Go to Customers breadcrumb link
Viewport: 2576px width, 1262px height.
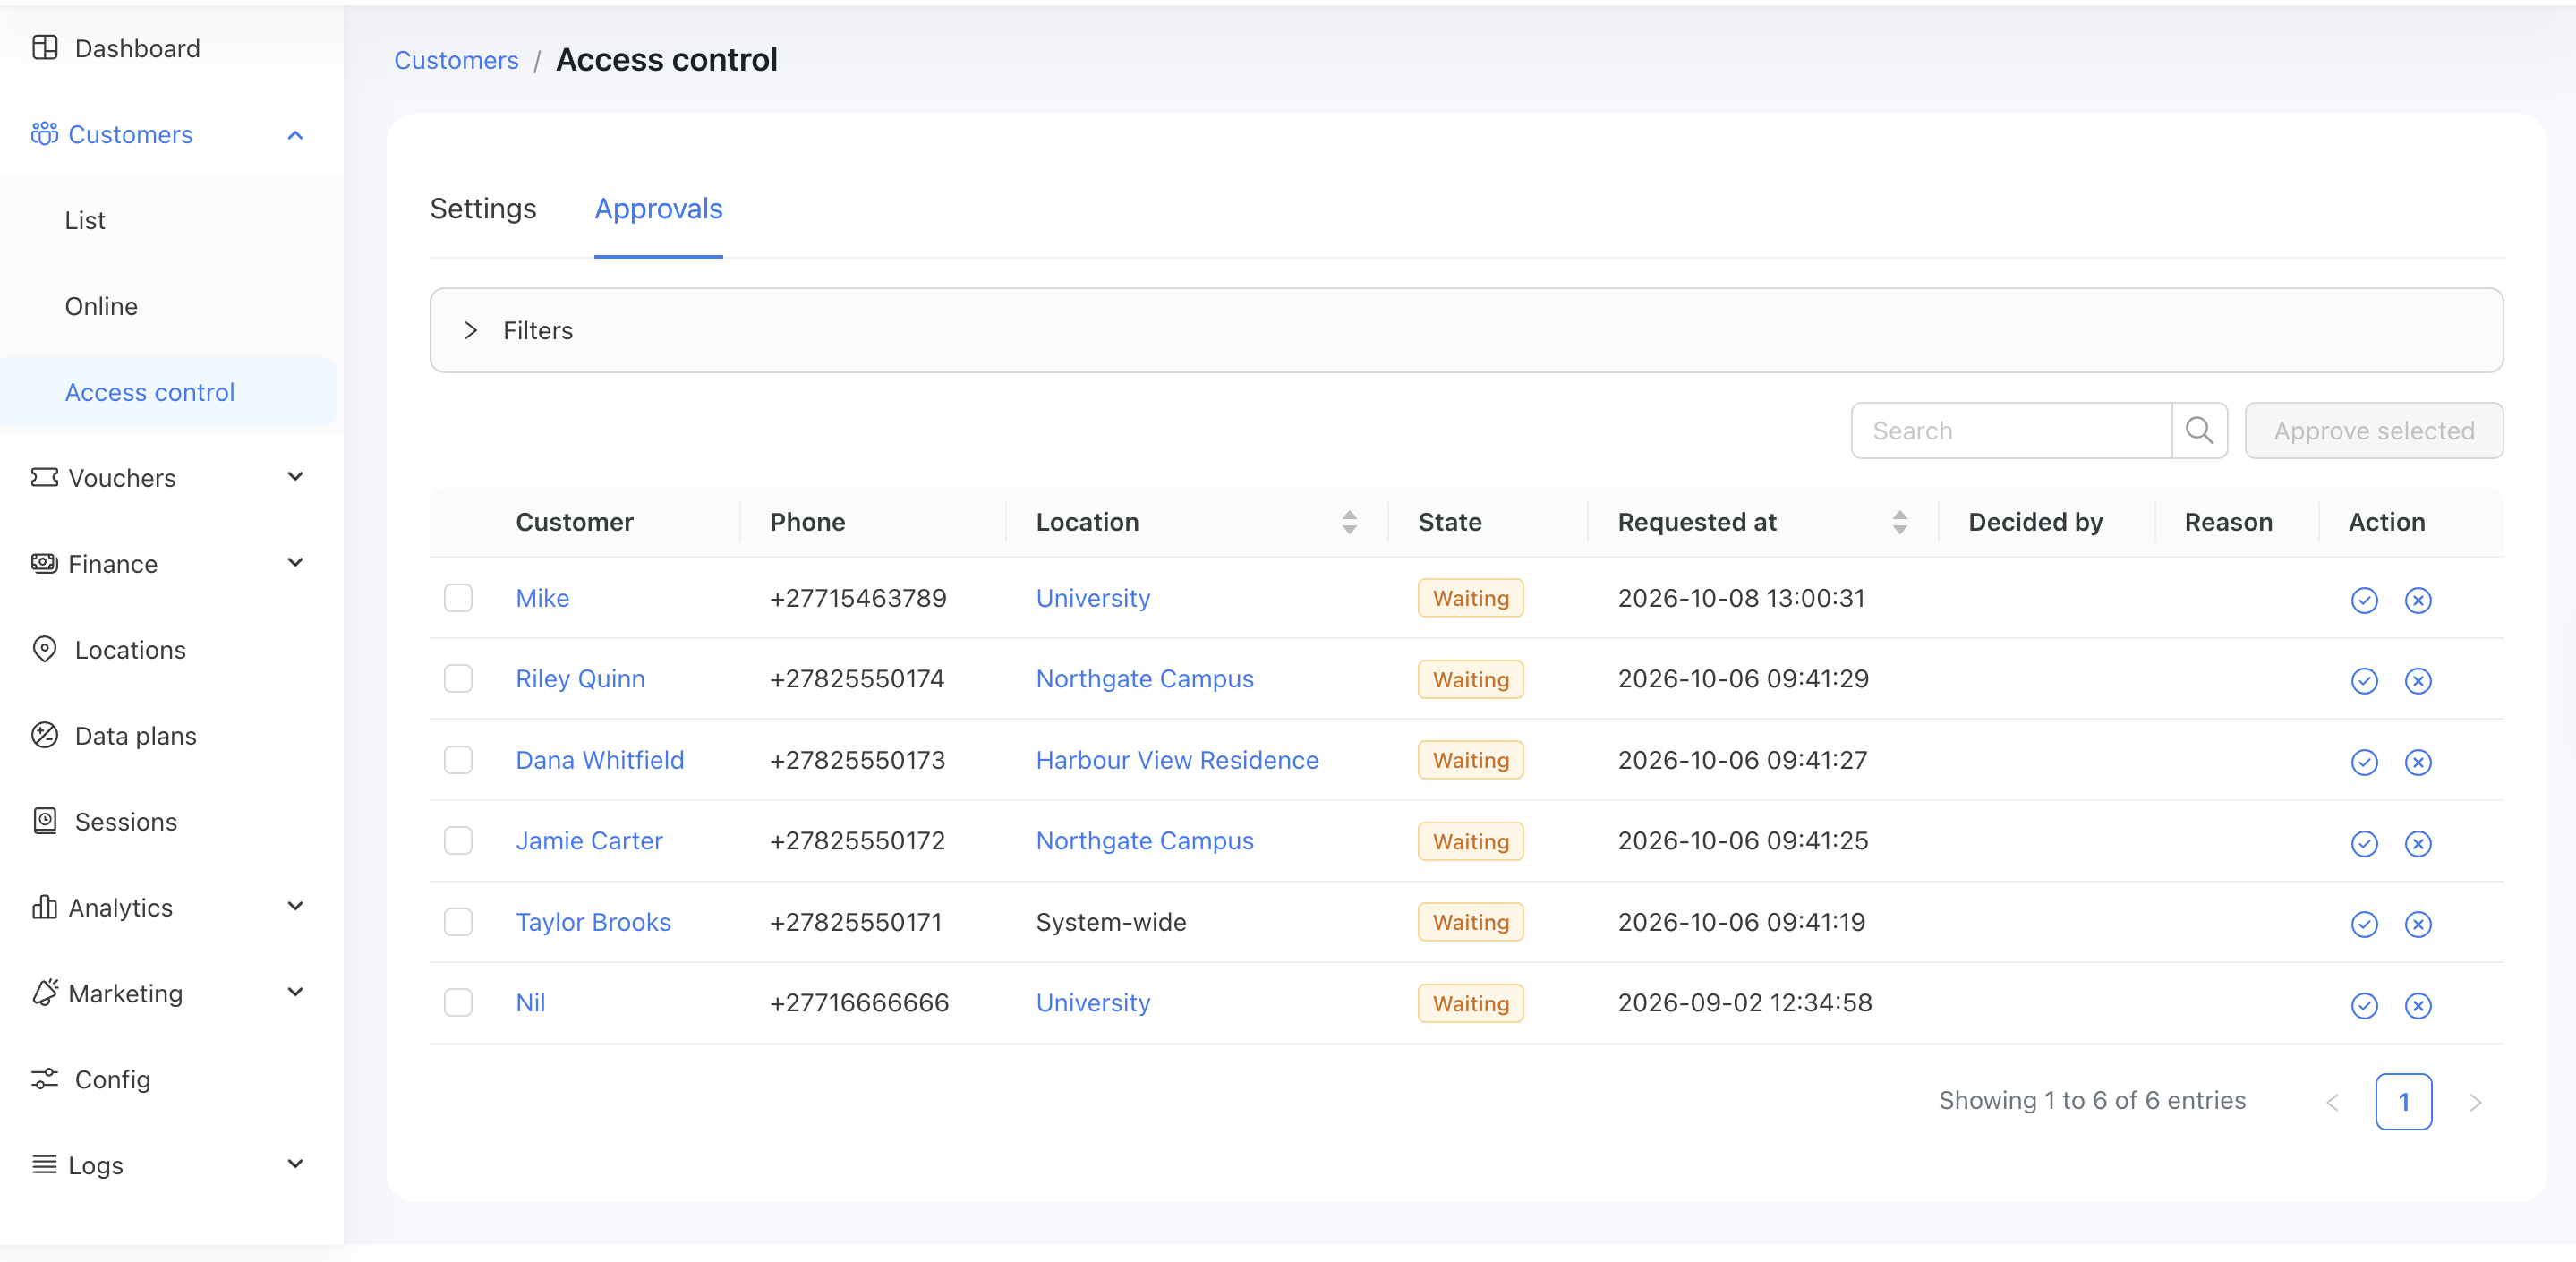pyautogui.click(x=456, y=60)
